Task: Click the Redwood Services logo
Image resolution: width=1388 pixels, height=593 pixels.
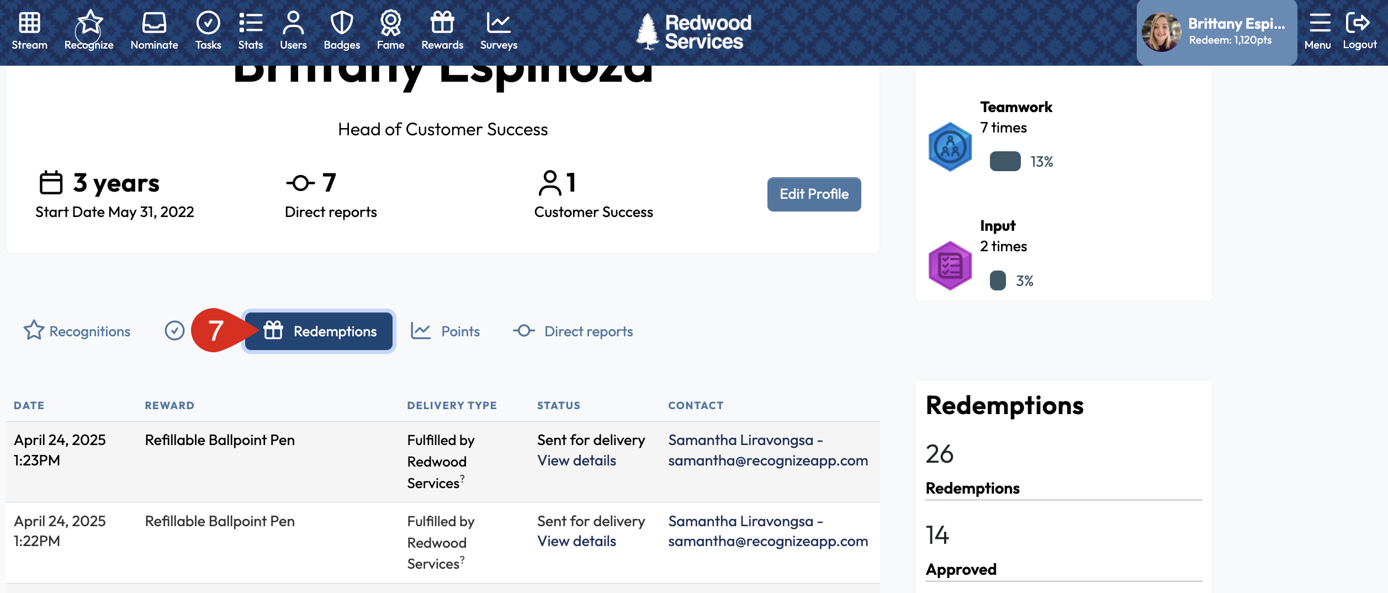Action: click(x=693, y=32)
